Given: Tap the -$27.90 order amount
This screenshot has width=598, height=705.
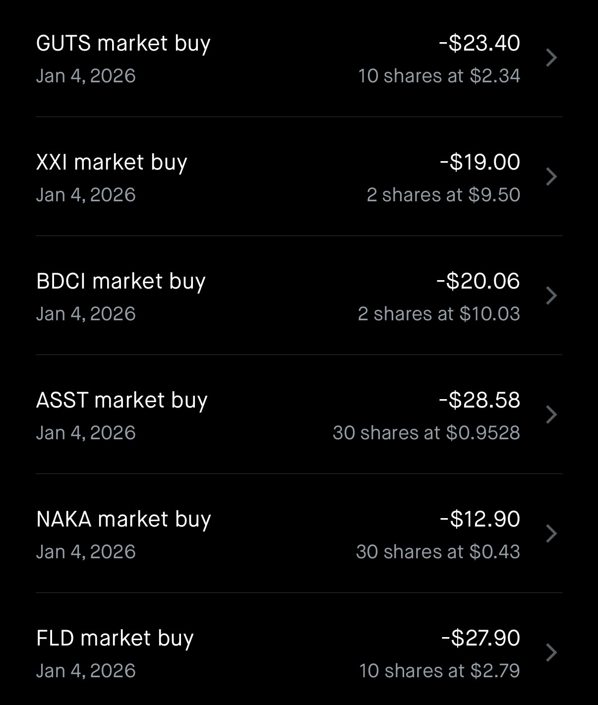Looking at the screenshot, I should coord(480,638).
